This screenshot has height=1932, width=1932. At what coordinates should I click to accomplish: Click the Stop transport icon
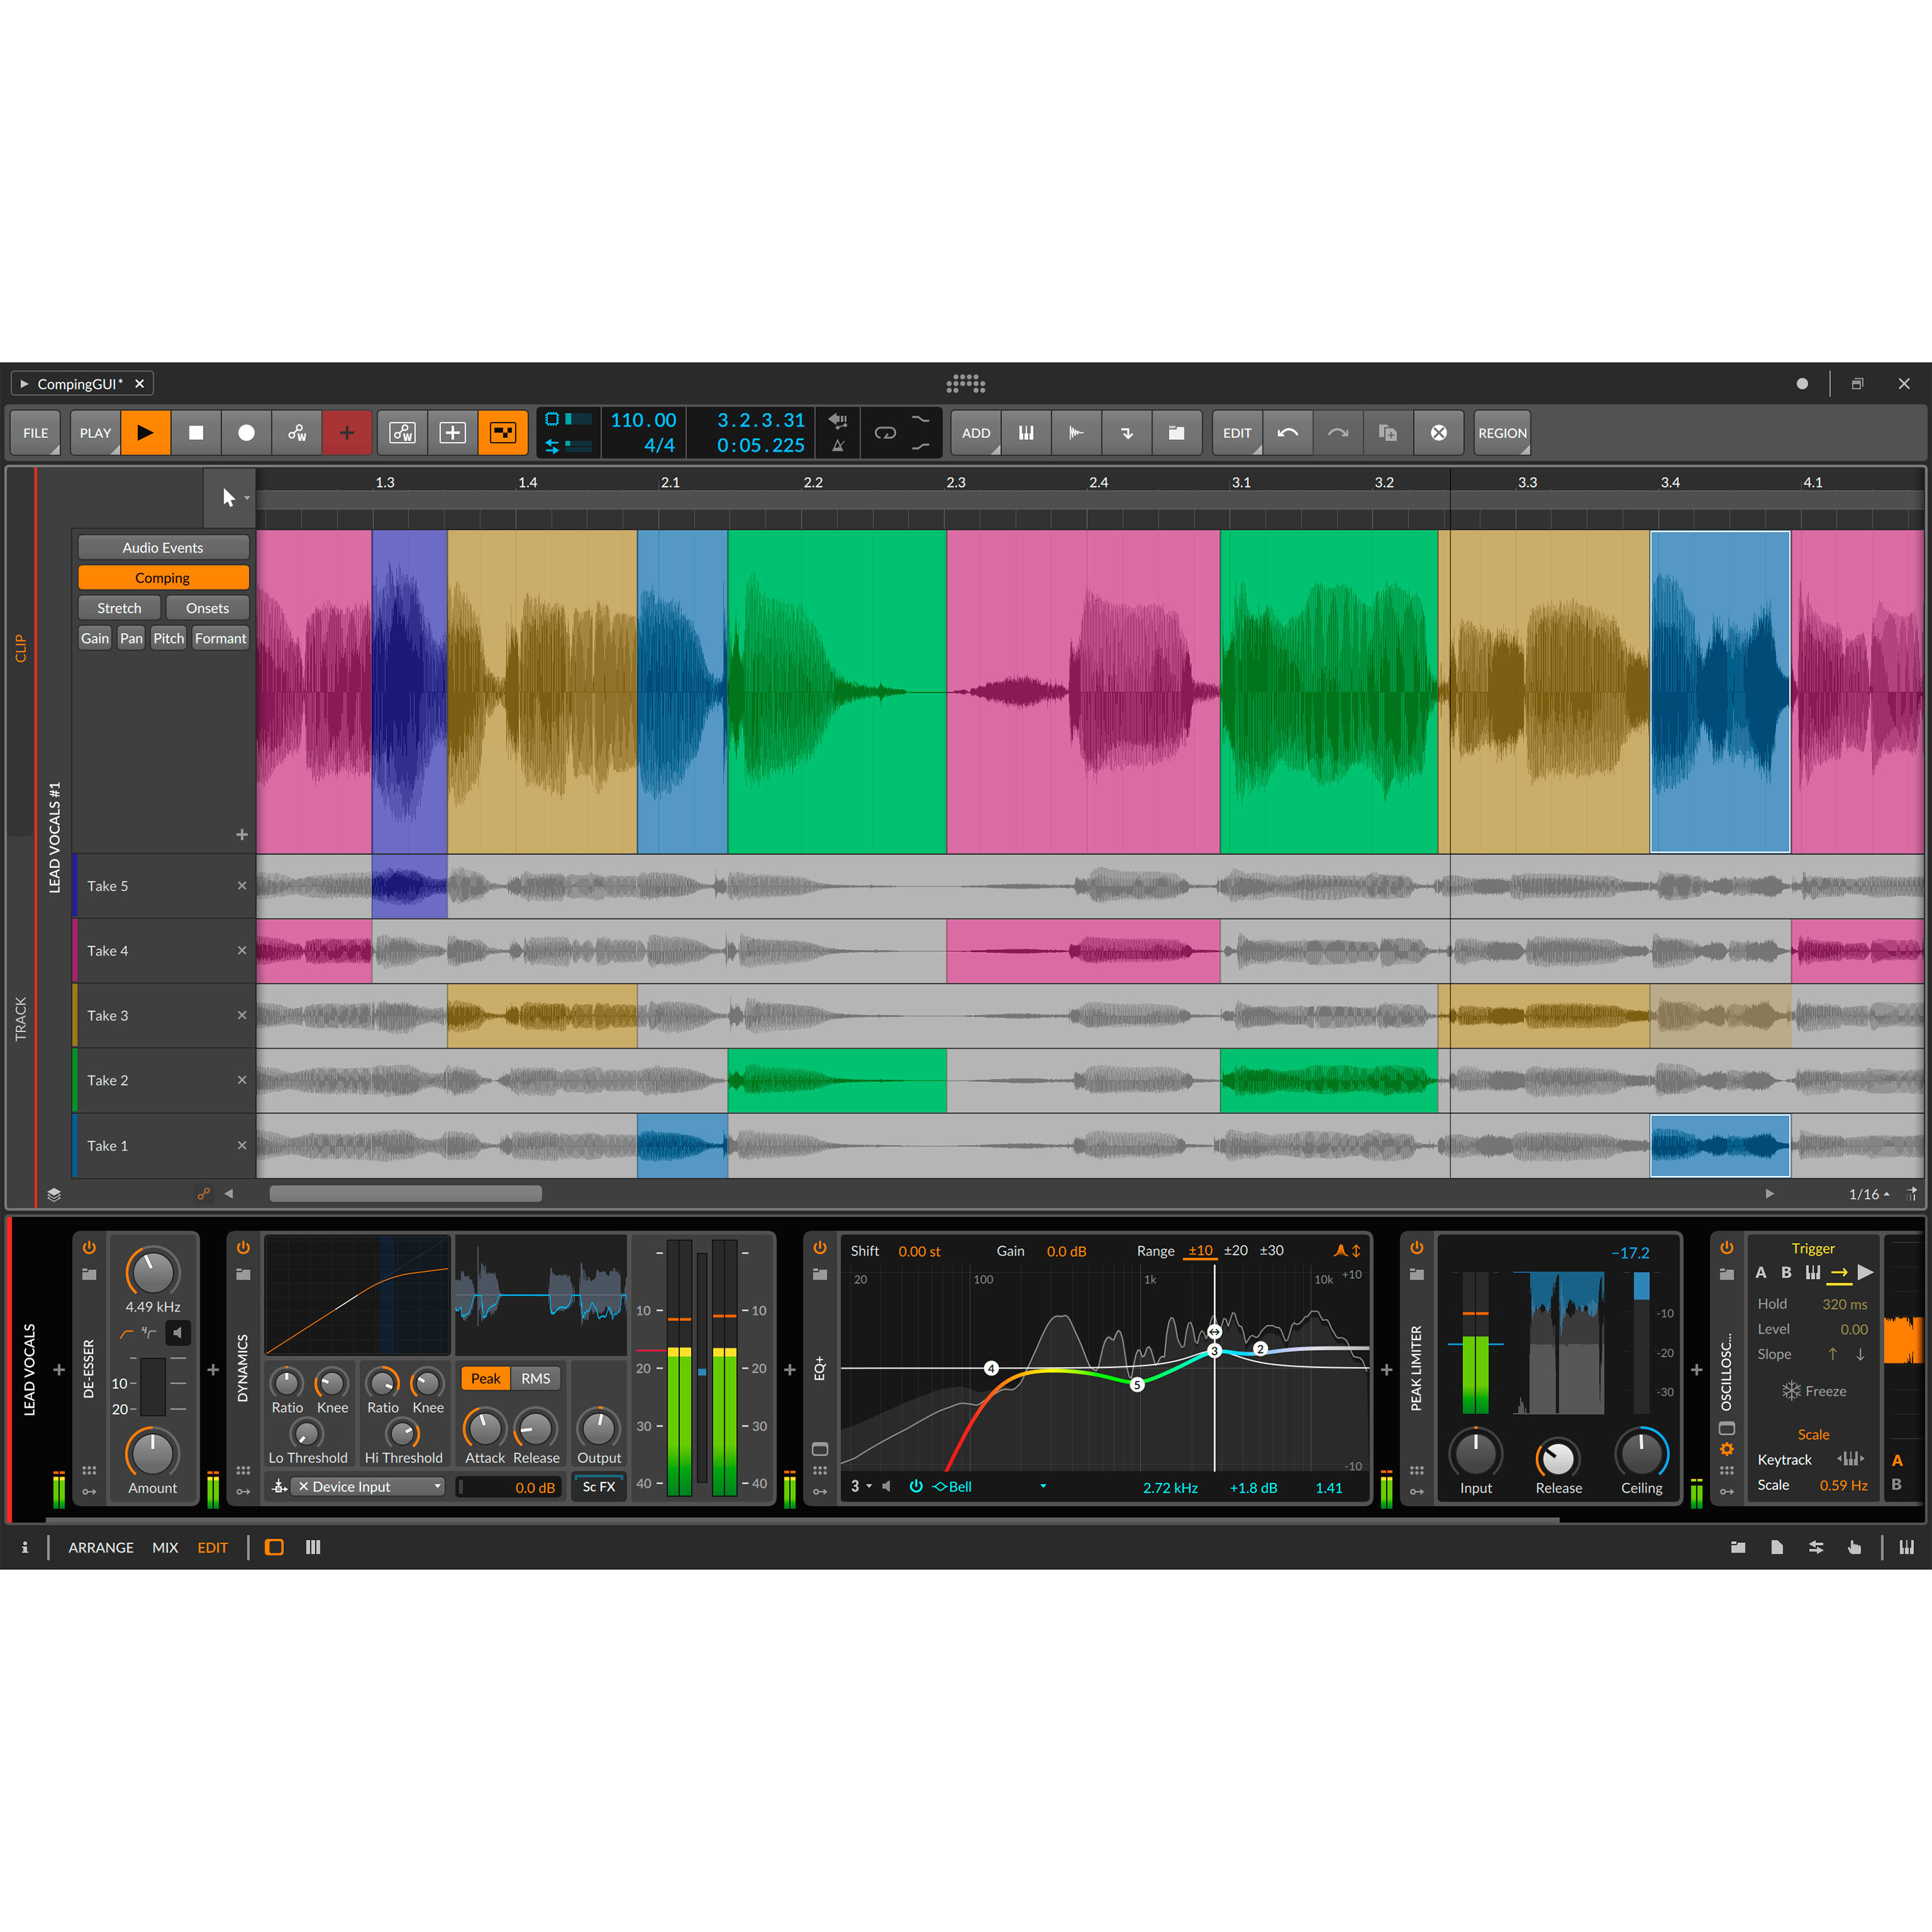pyautogui.click(x=196, y=432)
